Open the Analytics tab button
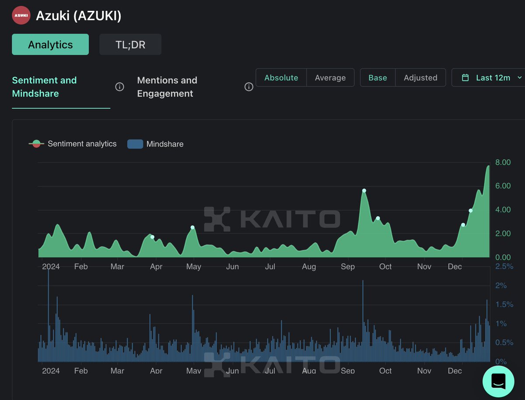This screenshot has width=525, height=400. (50, 45)
